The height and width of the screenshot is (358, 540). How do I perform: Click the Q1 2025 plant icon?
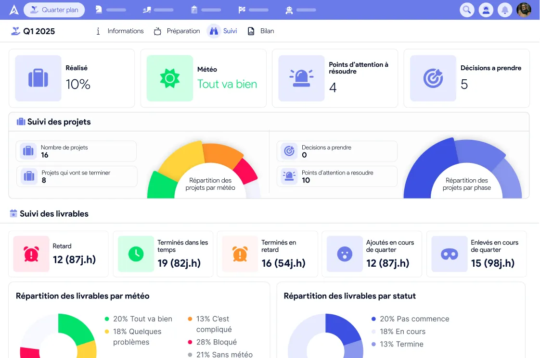coord(15,31)
